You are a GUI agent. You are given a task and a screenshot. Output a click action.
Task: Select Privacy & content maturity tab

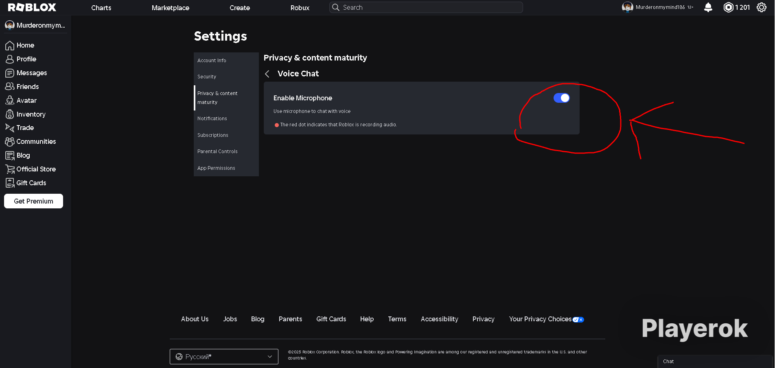(x=226, y=98)
